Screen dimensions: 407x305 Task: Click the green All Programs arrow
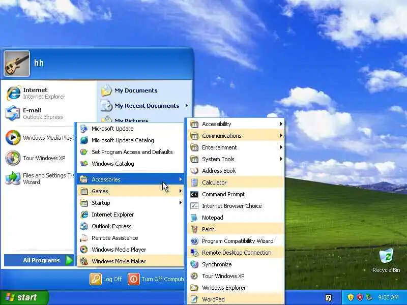pyautogui.click(x=69, y=260)
